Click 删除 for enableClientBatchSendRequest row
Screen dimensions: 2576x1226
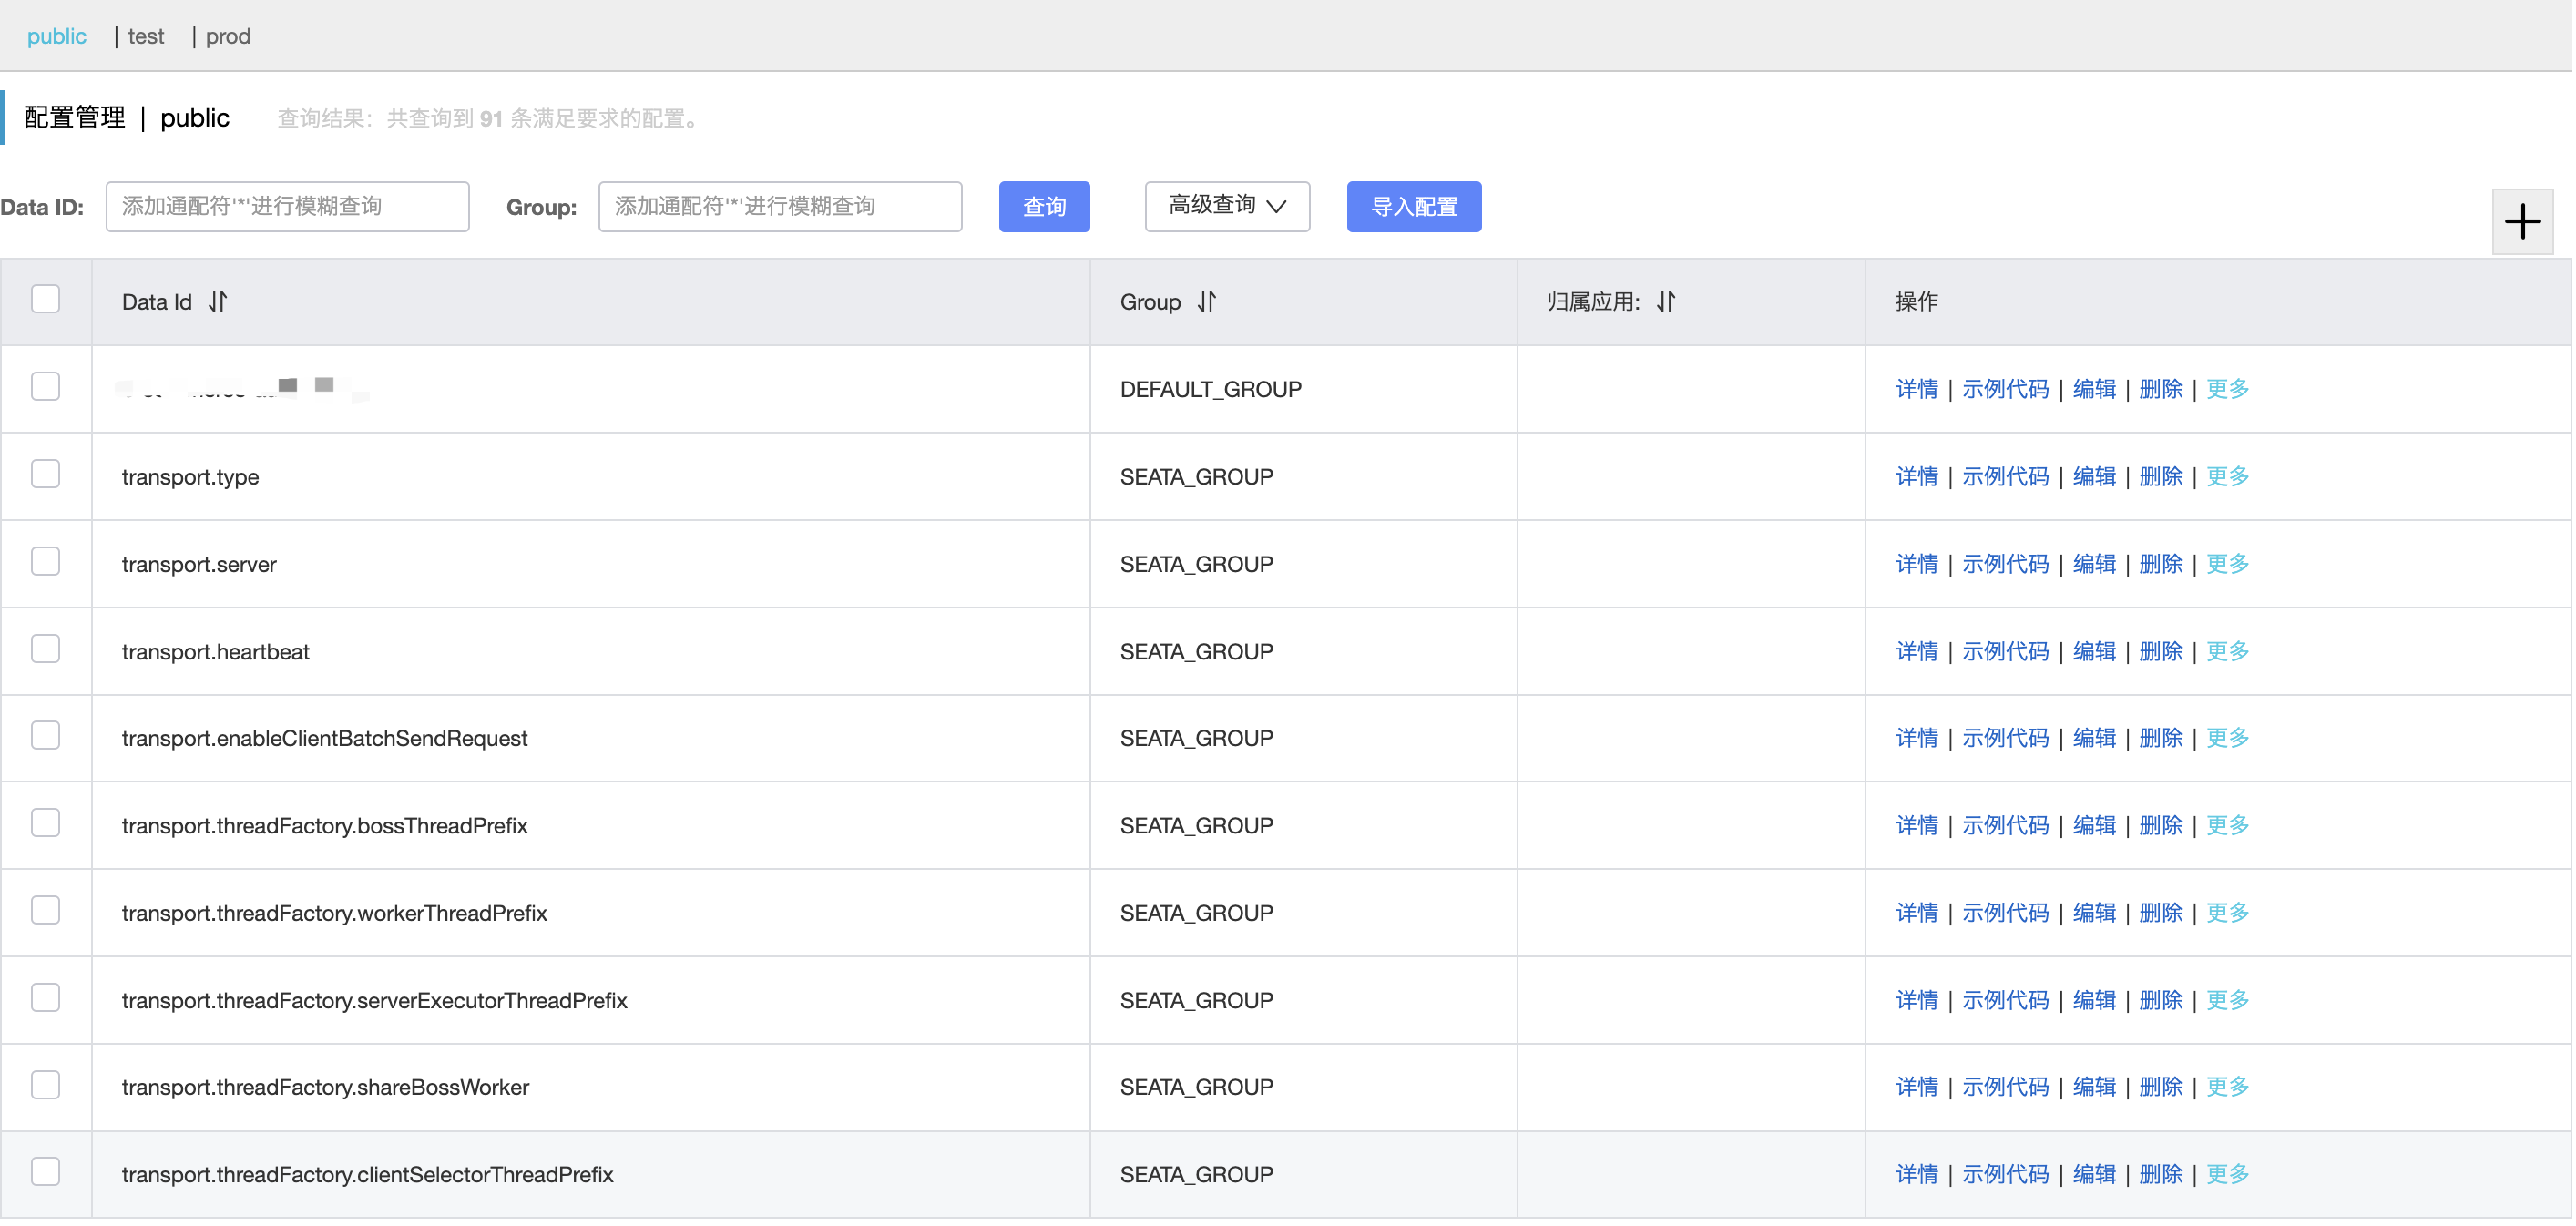pyautogui.click(x=2160, y=738)
